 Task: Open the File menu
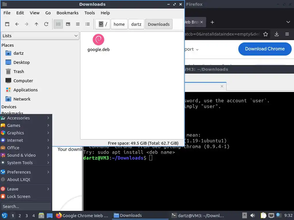[x=7, y=13]
